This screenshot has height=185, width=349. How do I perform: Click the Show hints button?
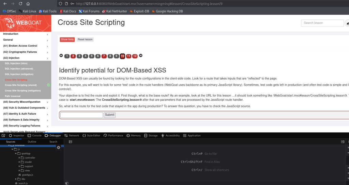pyautogui.click(x=67, y=39)
